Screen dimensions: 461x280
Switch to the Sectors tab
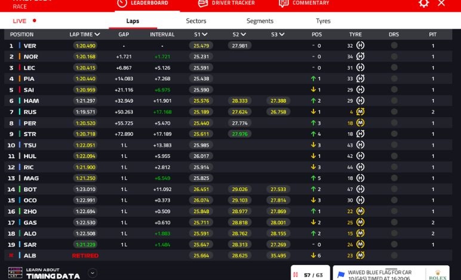(x=196, y=21)
